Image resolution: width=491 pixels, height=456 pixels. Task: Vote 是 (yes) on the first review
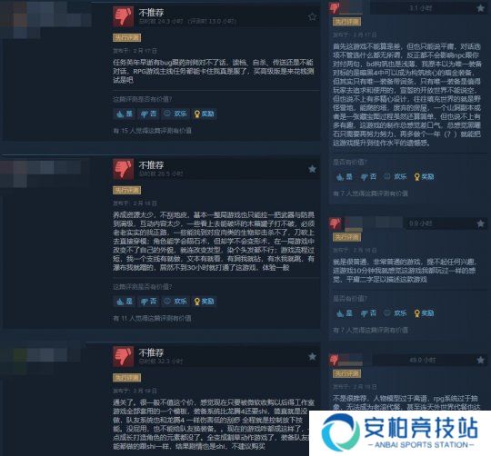[x=125, y=114]
